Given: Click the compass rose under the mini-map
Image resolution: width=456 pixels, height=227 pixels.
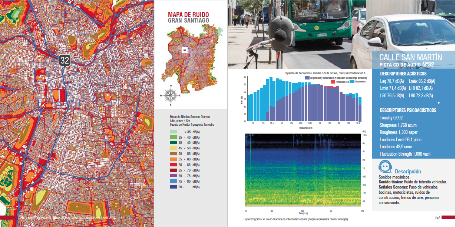Looking at the screenshot, I should [x=170, y=95].
